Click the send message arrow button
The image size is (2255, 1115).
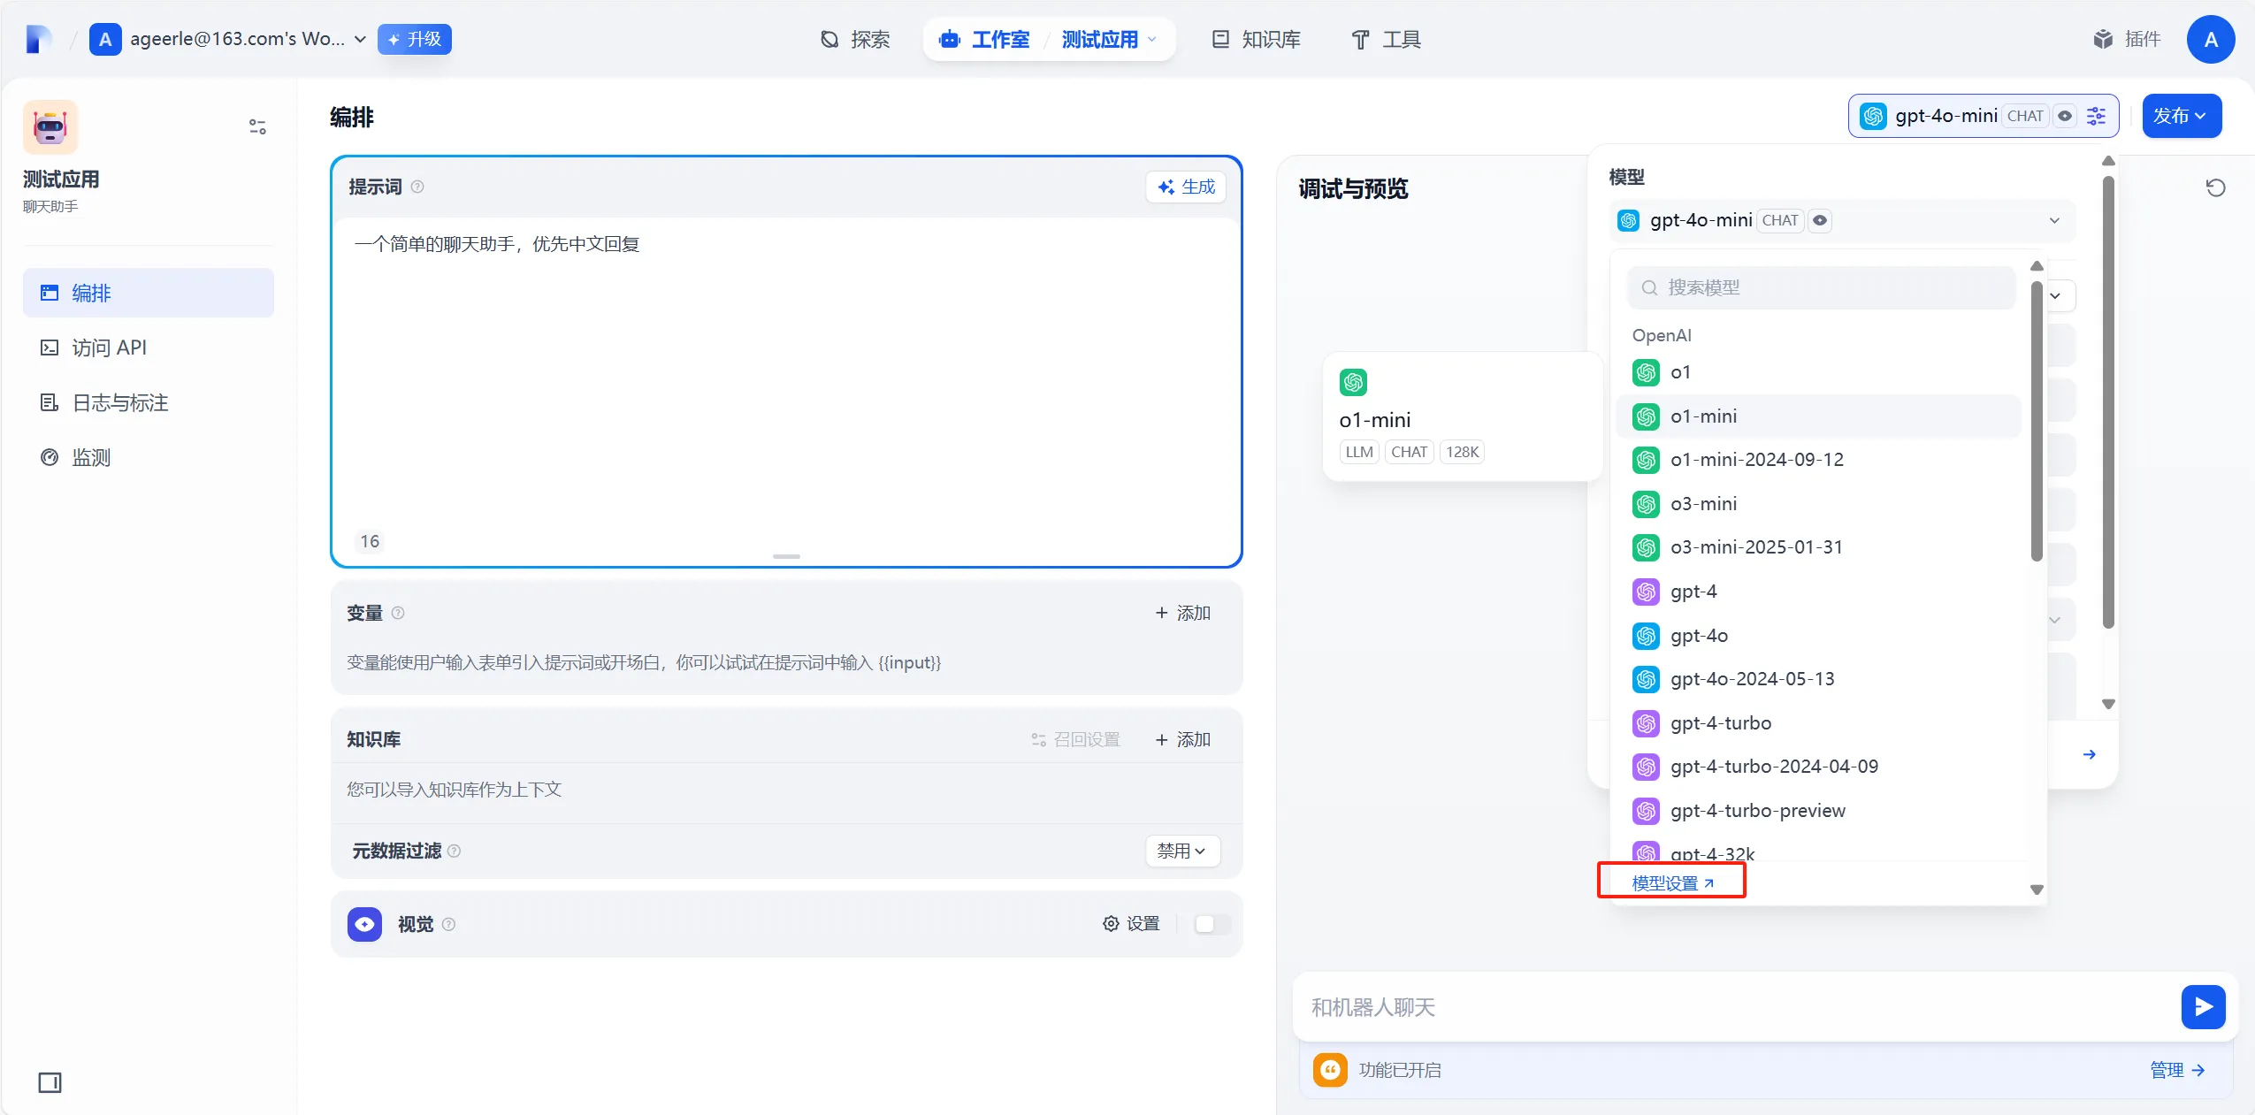tap(2203, 1007)
